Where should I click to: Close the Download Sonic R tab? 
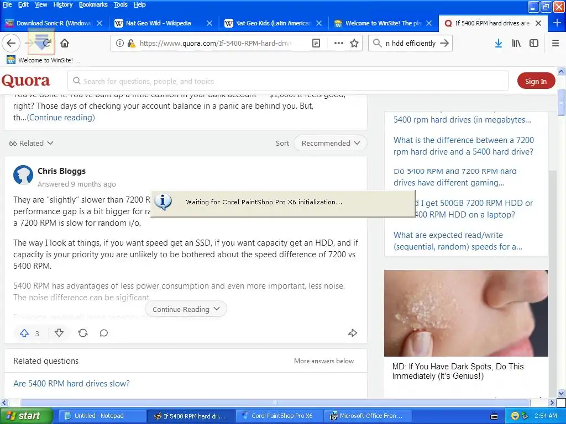click(99, 23)
